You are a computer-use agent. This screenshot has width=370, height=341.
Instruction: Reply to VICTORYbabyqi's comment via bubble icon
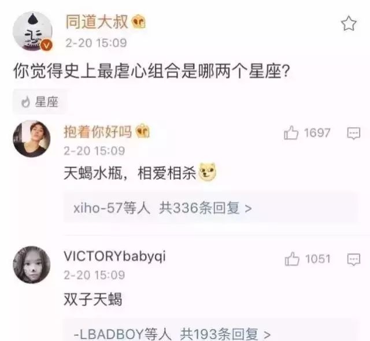tap(354, 260)
